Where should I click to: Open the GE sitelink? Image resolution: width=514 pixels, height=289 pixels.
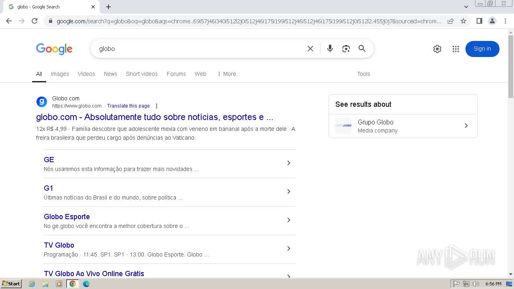(x=49, y=160)
